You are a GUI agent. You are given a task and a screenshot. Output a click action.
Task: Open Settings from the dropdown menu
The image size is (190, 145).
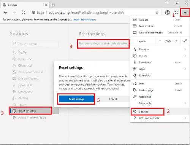click(160, 112)
